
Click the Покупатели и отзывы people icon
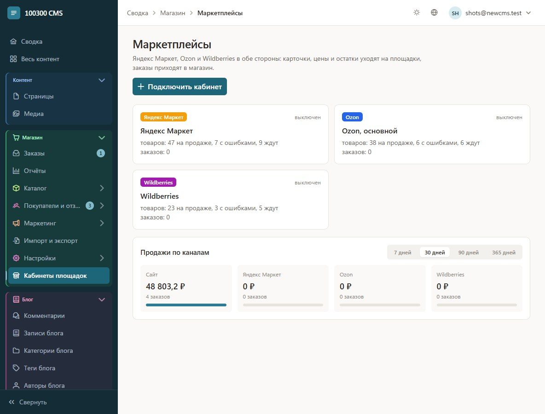(16, 206)
